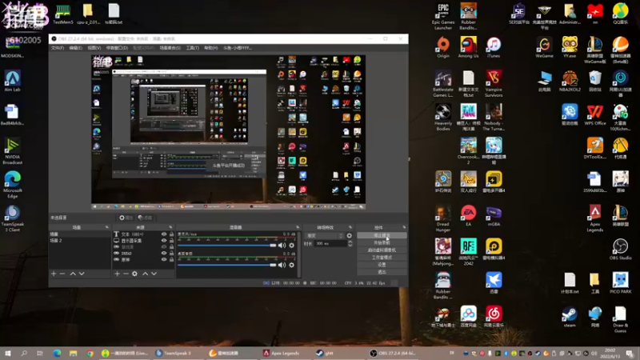Open 工具(T) menu in OBS
Image resolution: width=640 pixels, height=360 pixels.
pos(193,48)
